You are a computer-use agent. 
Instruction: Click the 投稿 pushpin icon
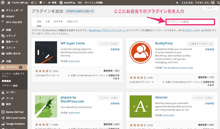tap(3, 30)
